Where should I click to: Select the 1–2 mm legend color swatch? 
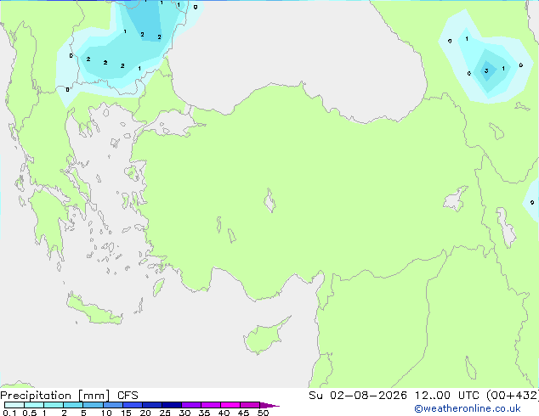point(54,405)
